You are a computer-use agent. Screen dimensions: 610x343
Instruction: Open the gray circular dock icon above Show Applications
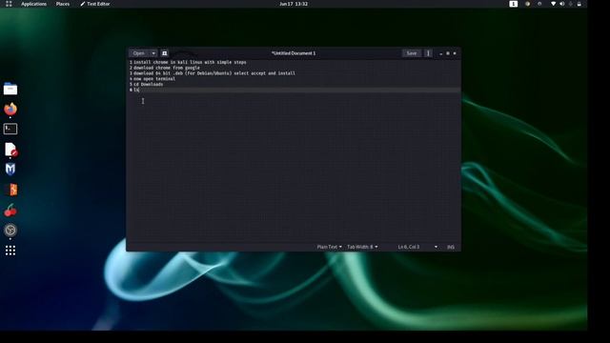10,231
